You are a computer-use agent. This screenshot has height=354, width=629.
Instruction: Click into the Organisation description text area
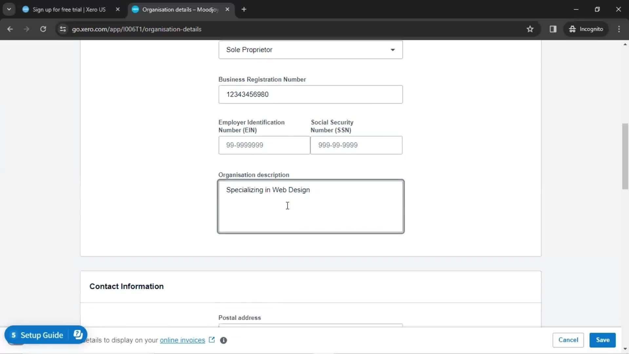pos(311,206)
